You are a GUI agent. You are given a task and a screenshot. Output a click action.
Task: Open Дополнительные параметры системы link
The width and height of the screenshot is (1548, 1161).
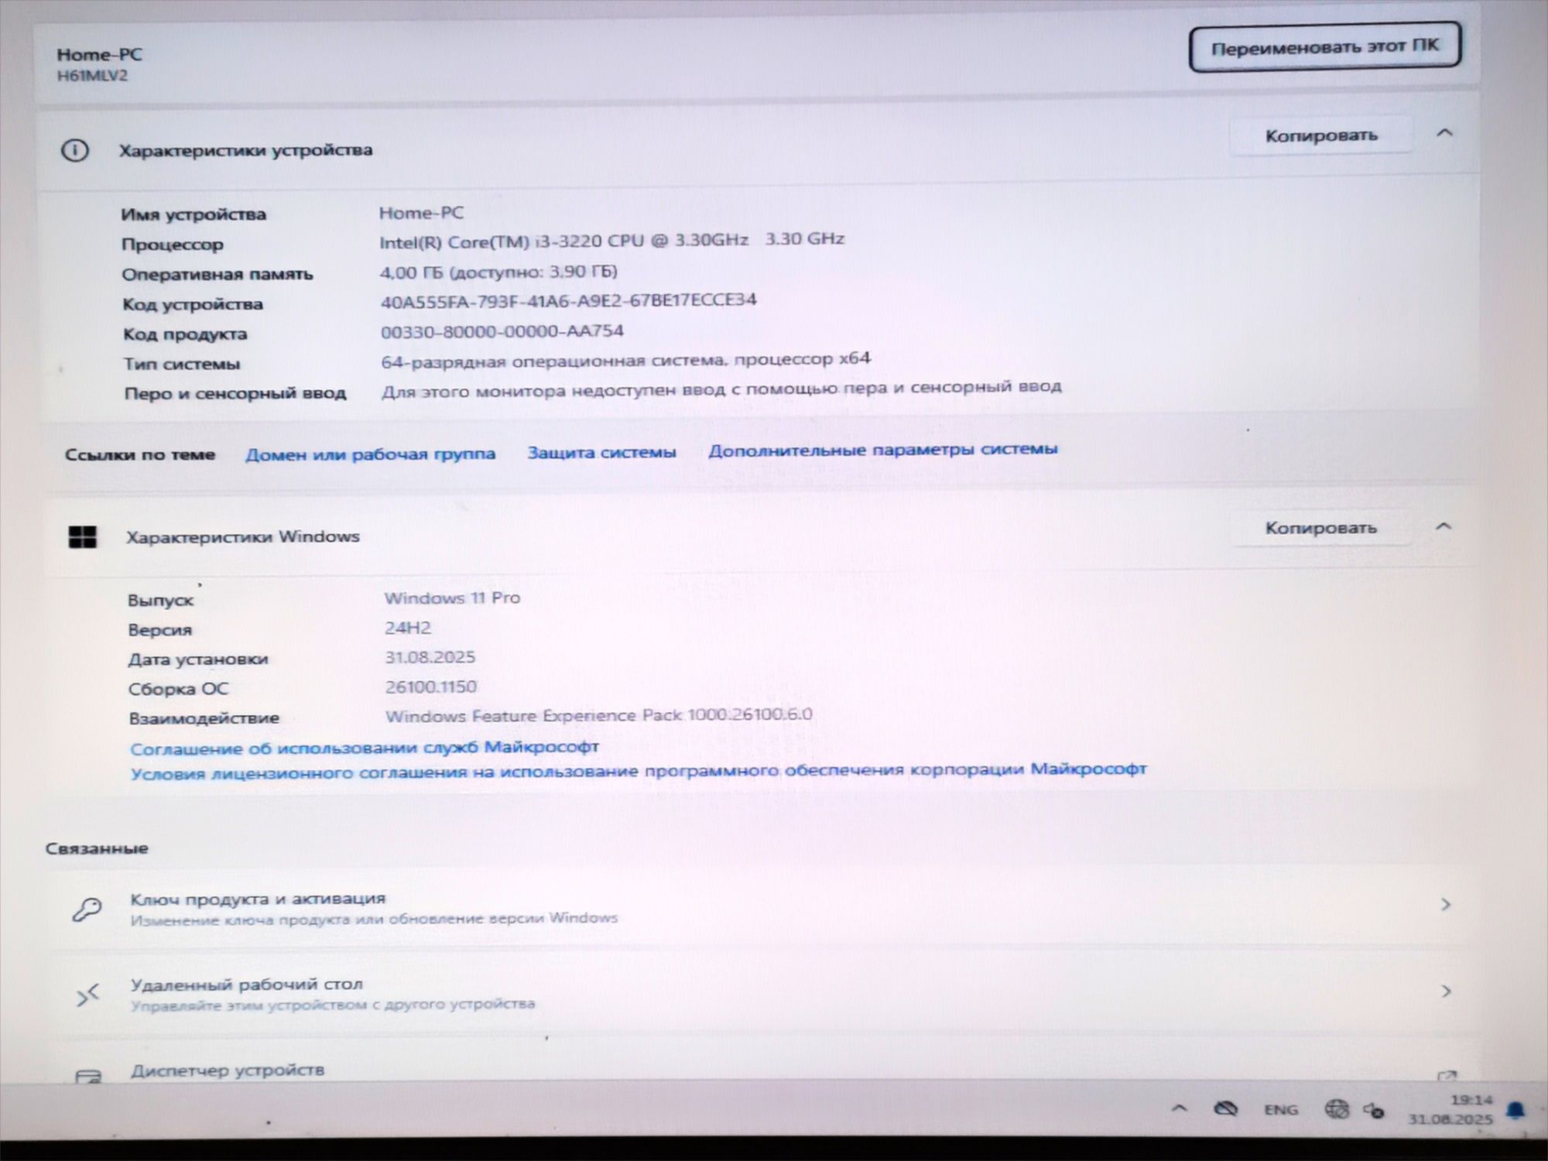882,449
